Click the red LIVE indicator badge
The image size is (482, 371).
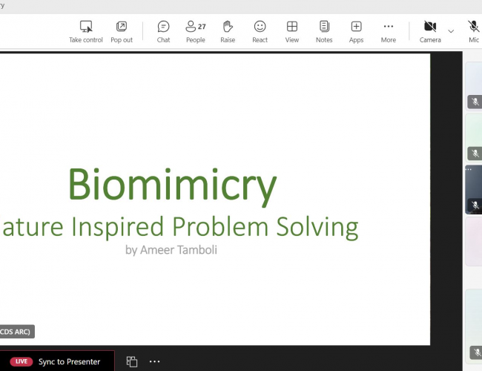pyautogui.click(x=21, y=361)
